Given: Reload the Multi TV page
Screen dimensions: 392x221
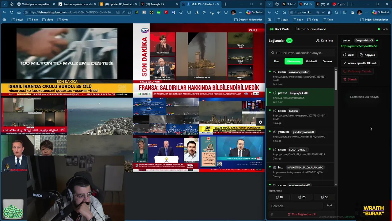Looking at the screenshot, I should (x=12, y=12).
